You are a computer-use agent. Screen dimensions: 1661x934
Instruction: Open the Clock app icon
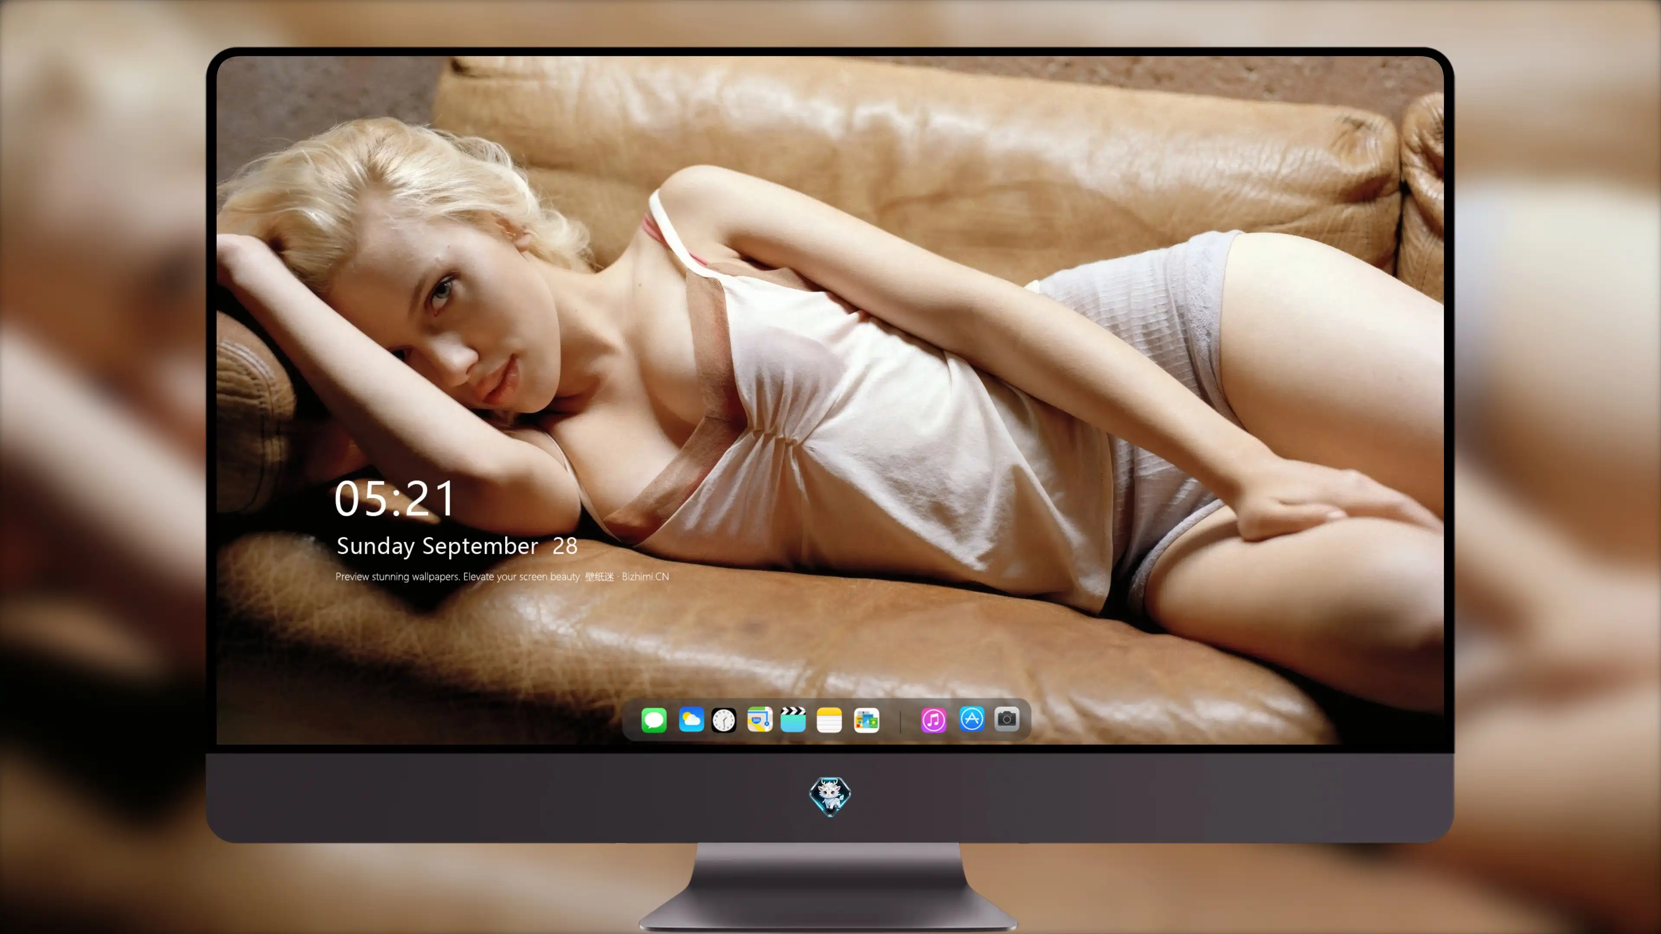[x=724, y=720]
